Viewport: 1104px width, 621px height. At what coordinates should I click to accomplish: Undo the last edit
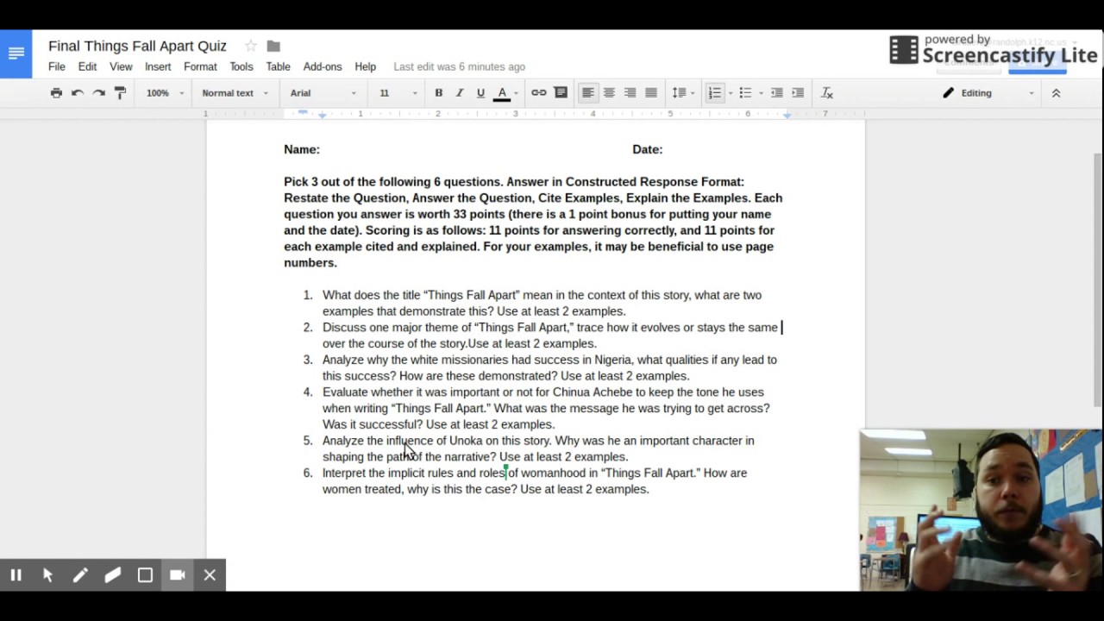coord(78,92)
